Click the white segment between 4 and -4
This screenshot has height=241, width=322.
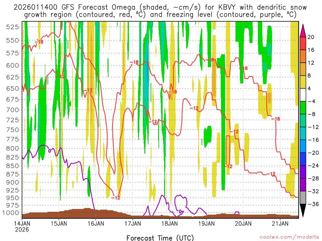[x=303, y=95]
